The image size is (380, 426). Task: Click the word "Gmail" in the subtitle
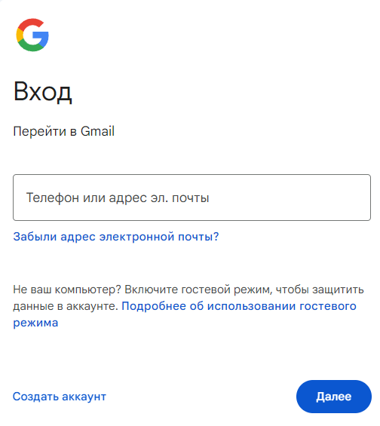tap(97, 131)
